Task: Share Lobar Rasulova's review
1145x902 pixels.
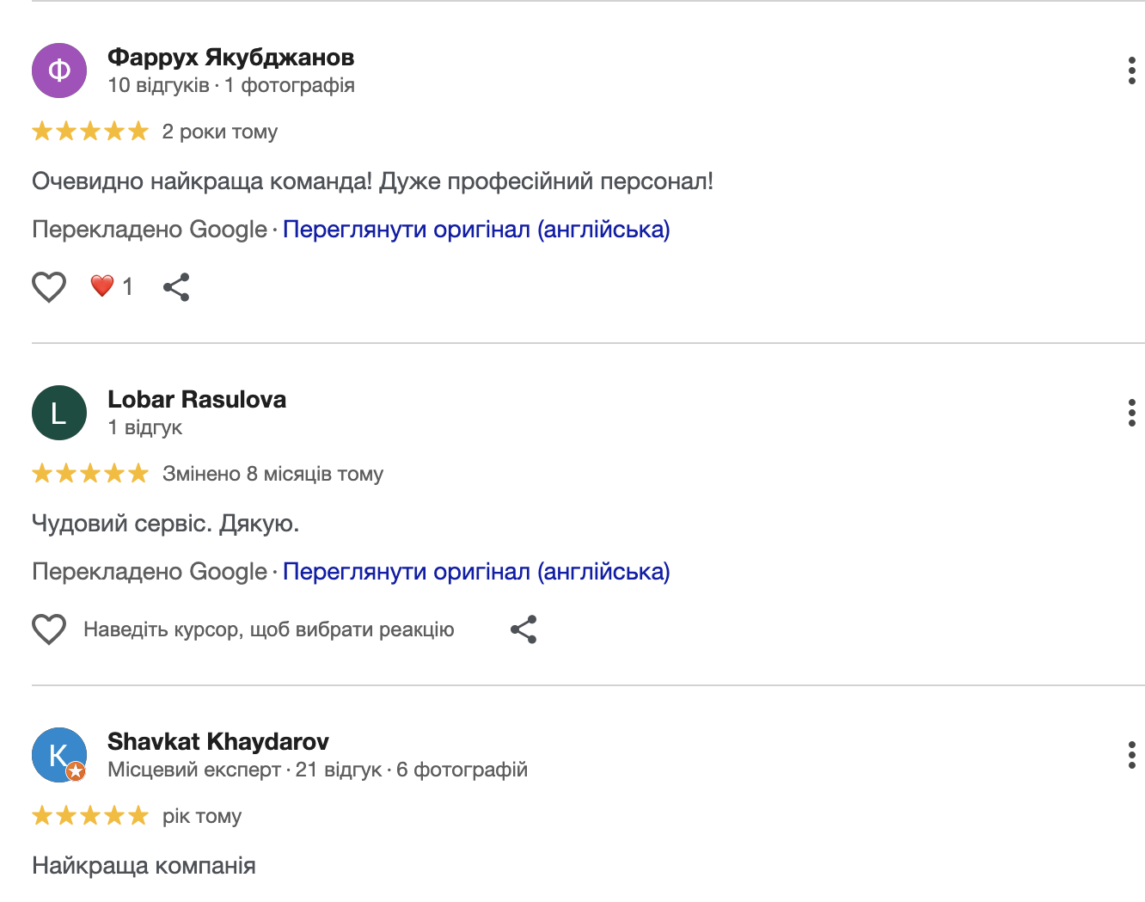Action: (524, 629)
